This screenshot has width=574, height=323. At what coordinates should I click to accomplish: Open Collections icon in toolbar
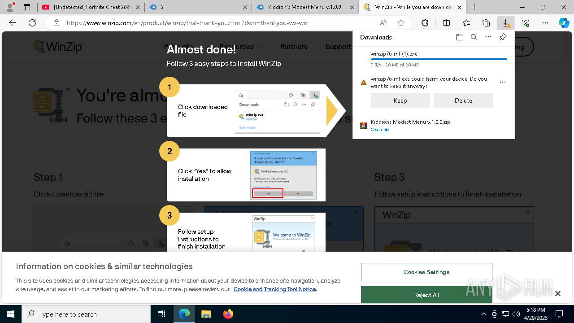486,23
